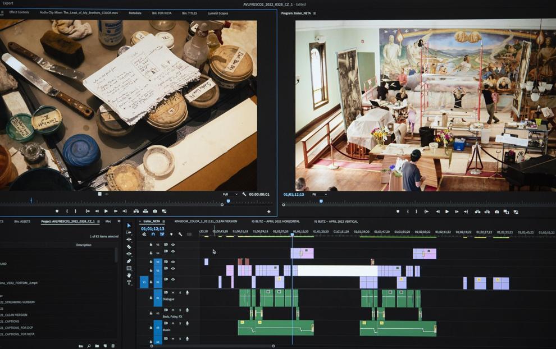556x349 pixels.
Task: Solo the Music audio track
Action: click(180, 324)
